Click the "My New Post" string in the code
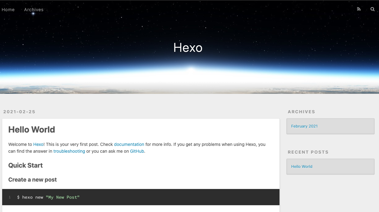The width and height of the screenshot is (379, 212). (62, 197)
